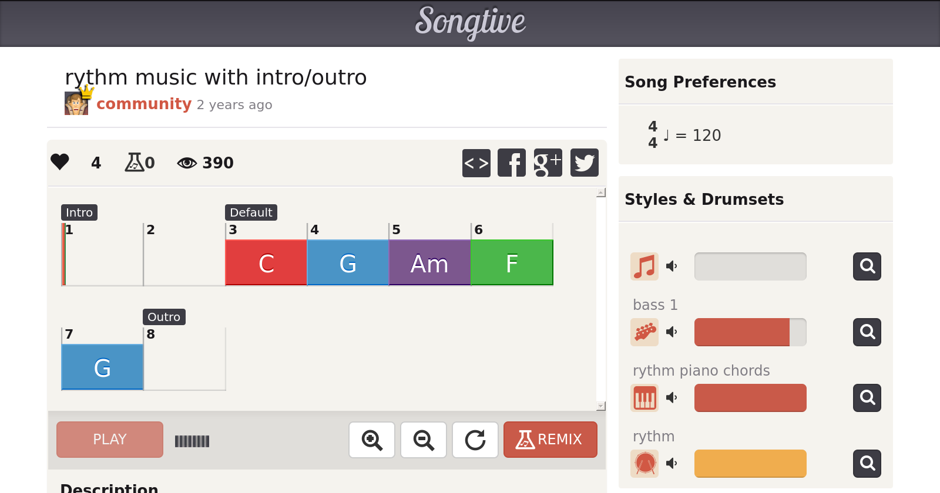Share song on Facebook
This screenshot has height=493, width=940.
click(x=511, y=163)
